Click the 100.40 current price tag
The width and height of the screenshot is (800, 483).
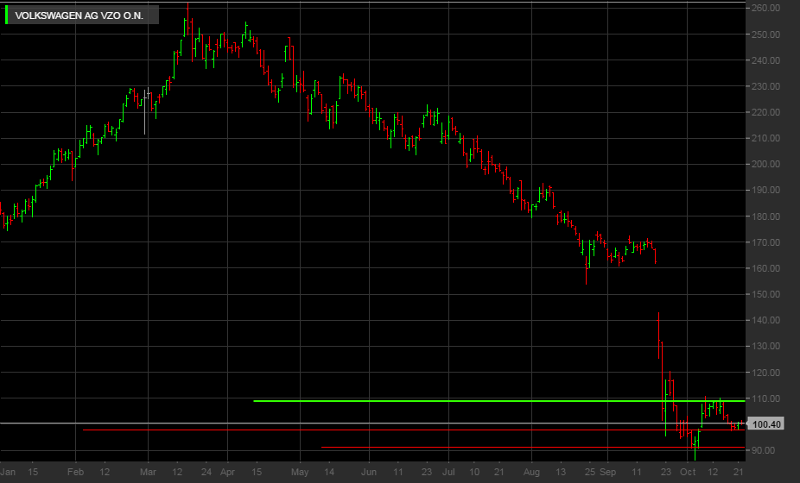[767, 424]
